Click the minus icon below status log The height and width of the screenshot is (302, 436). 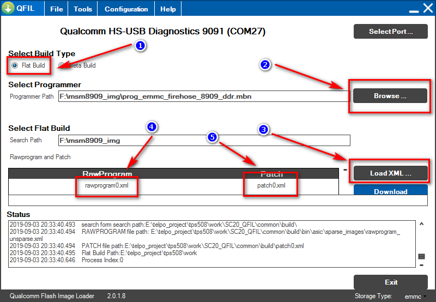pyautogui.click(x=421, y=265)
